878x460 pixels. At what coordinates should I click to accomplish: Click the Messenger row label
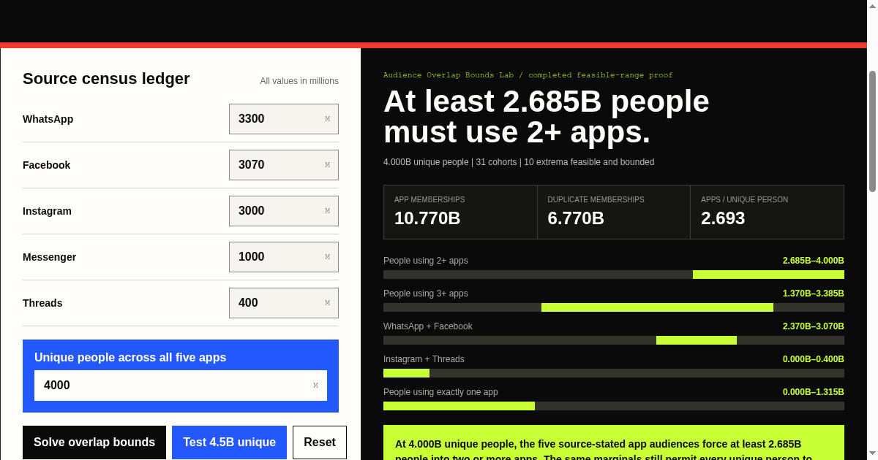(50, 257)
